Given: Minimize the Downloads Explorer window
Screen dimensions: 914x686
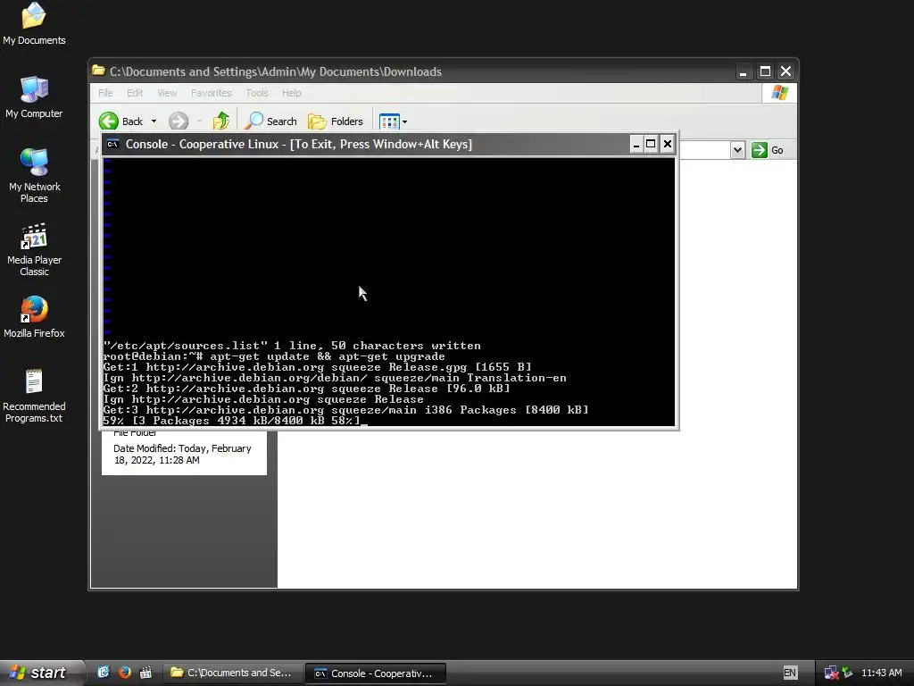Looking at the screenshot, I should [x=743, y=71].
